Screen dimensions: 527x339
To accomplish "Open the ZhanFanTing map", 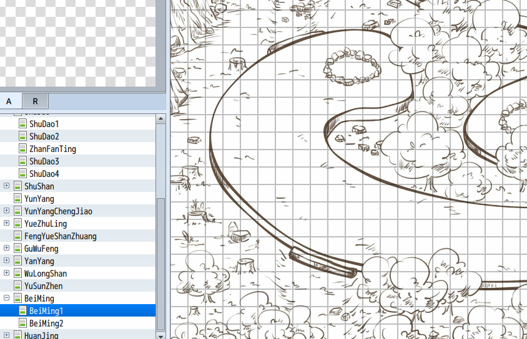I will click(53, 149).
